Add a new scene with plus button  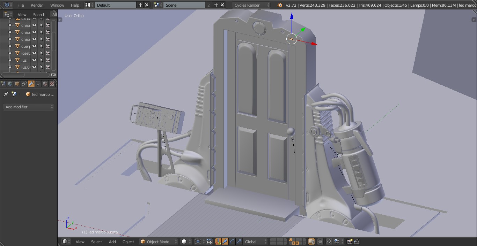coord(216,5)
